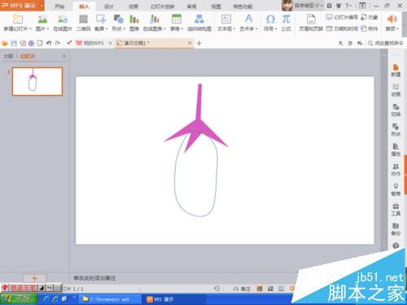
Task: Close the slide thumbnail pane
Action: (64, 56)
